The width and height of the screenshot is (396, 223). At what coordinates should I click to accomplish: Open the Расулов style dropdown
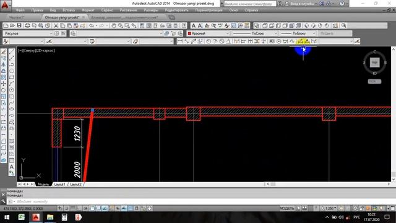point(51,33)
